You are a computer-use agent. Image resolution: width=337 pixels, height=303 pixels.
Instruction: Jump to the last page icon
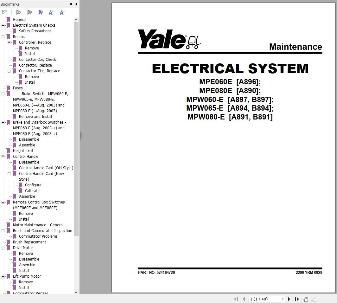297,299
